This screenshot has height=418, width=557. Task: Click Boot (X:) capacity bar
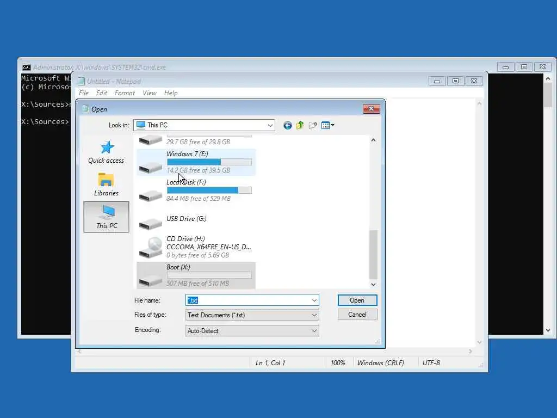[209, 275]
